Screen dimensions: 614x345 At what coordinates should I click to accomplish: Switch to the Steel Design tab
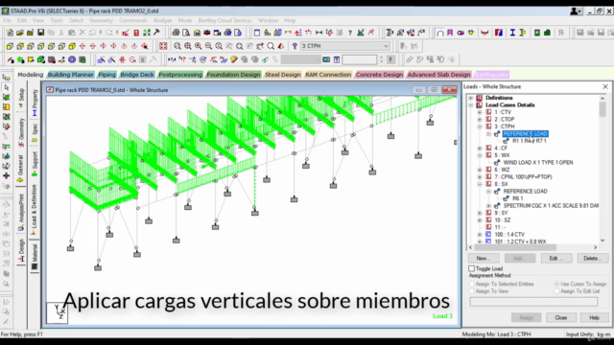283,75
